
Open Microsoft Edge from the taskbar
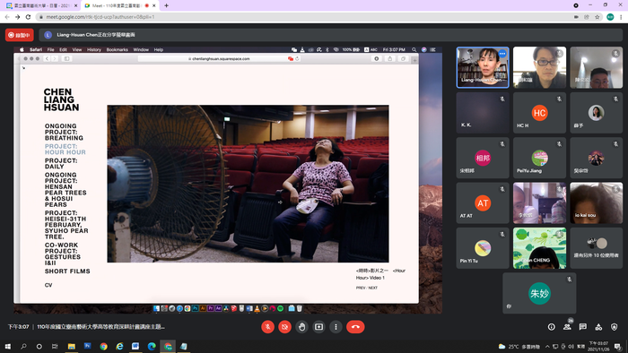pyautogui.click(x=152, y=346)
